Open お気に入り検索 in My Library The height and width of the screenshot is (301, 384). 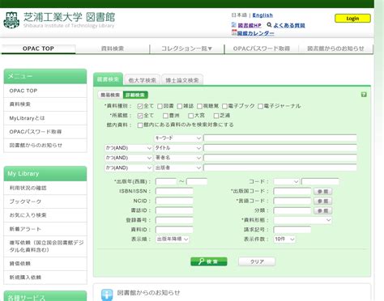tap(45, 215)
